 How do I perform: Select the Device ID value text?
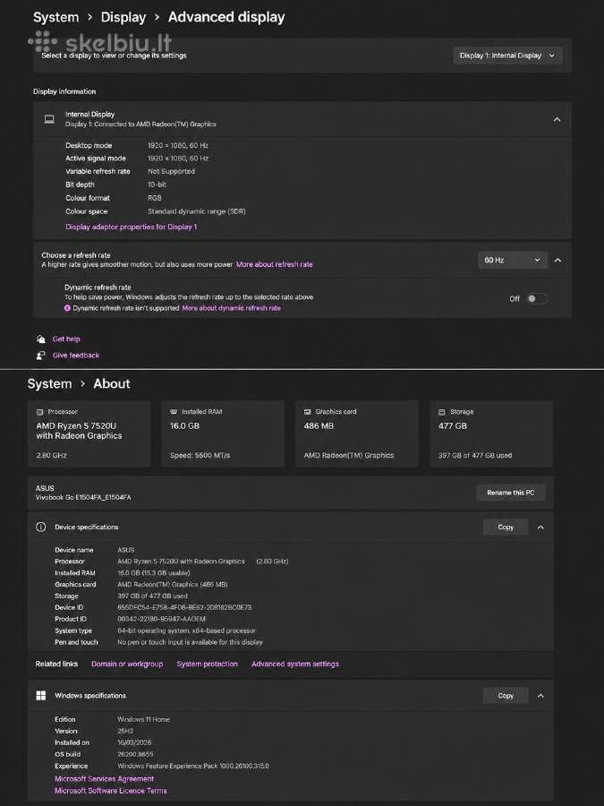point(184,607)
